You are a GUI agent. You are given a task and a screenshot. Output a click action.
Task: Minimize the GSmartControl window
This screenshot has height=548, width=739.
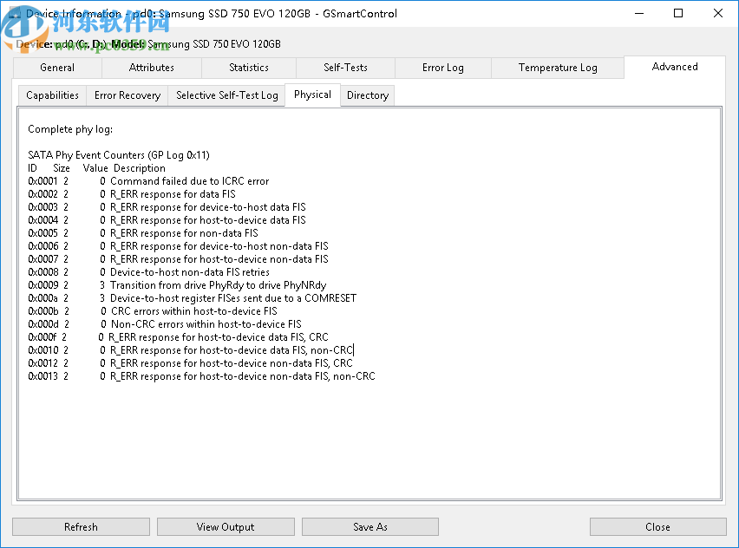pyautogui.click(x=639, y=13)
